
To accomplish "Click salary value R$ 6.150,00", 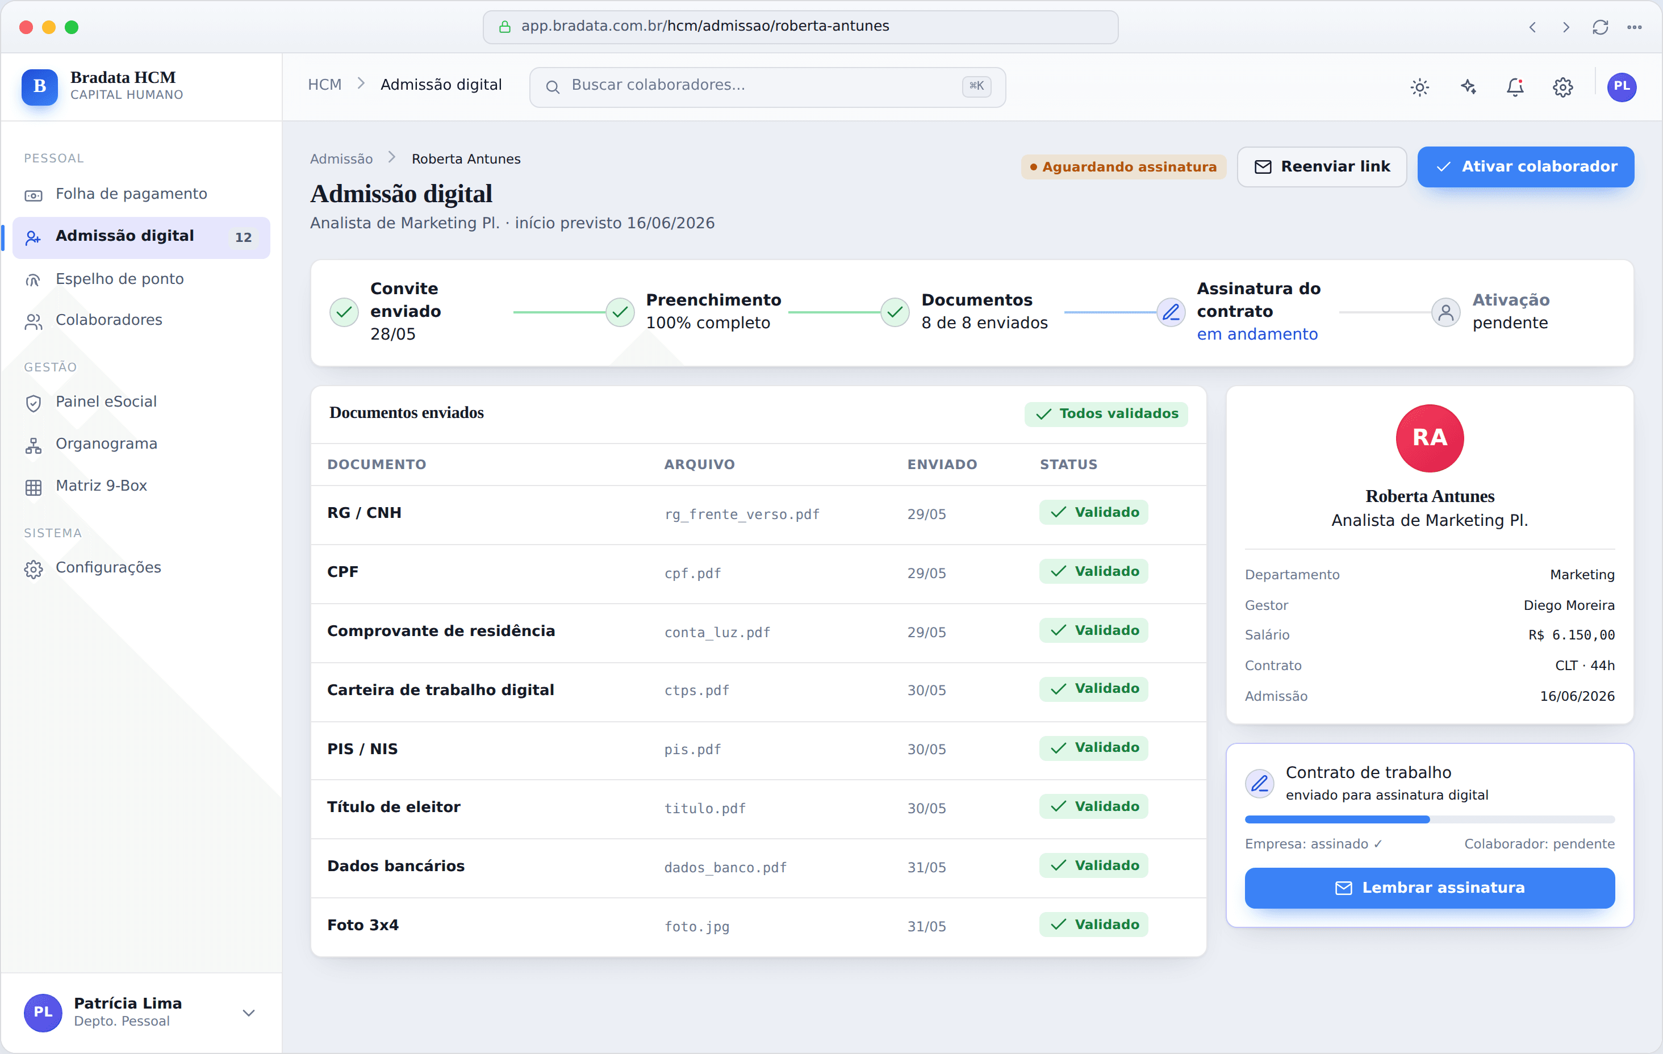I will (x=1571, y=635).
